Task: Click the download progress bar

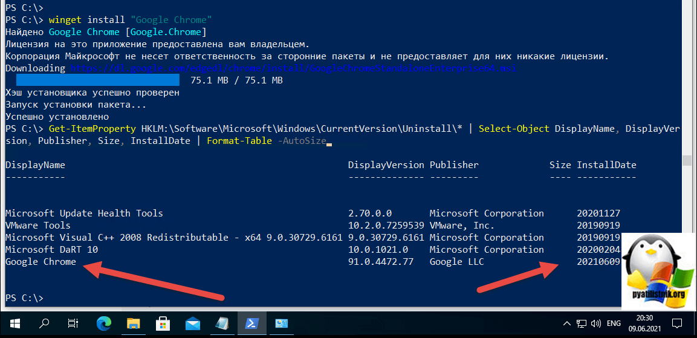Action: pyautogui.click(x=98, y=80)
